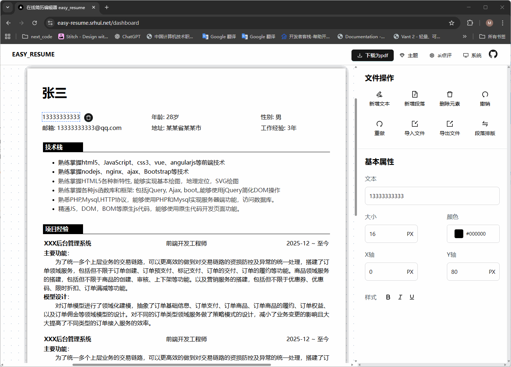Open the Stitch - Design bookmark
The image size is (511, 367).
coord(83,36)
